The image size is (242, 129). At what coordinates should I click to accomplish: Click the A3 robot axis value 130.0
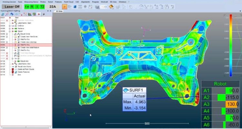click(232, 104)
